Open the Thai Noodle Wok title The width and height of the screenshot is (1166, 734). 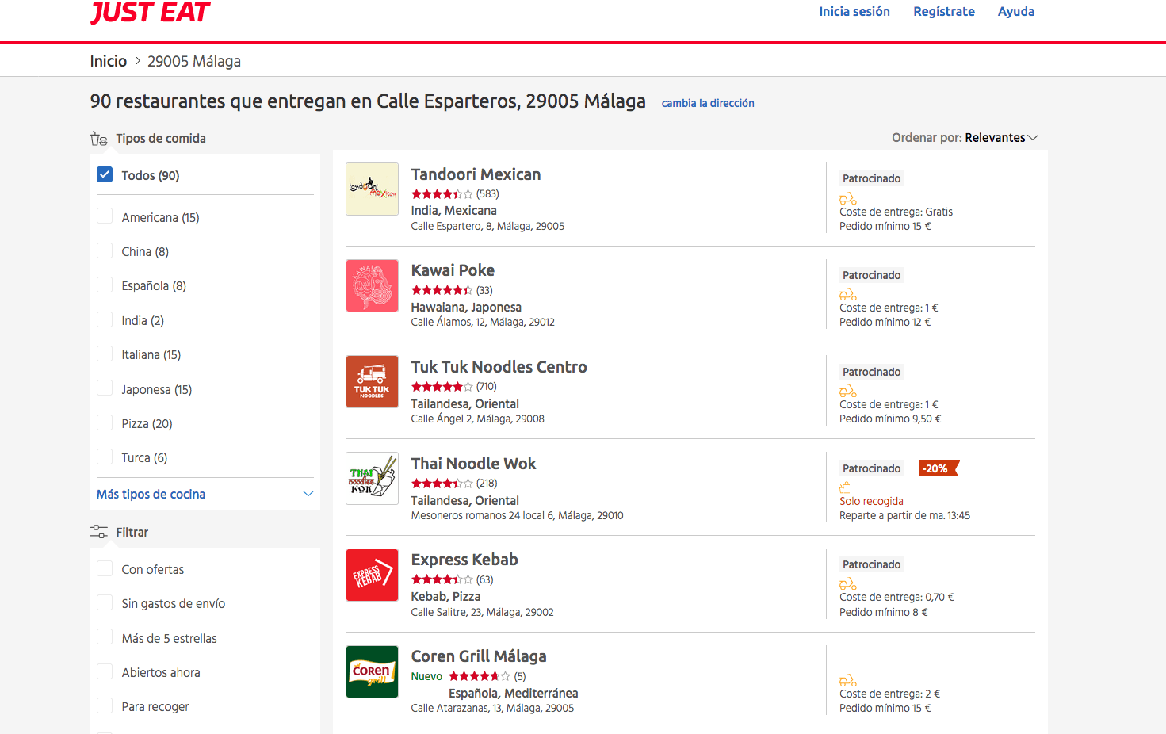tap(473, 464)
